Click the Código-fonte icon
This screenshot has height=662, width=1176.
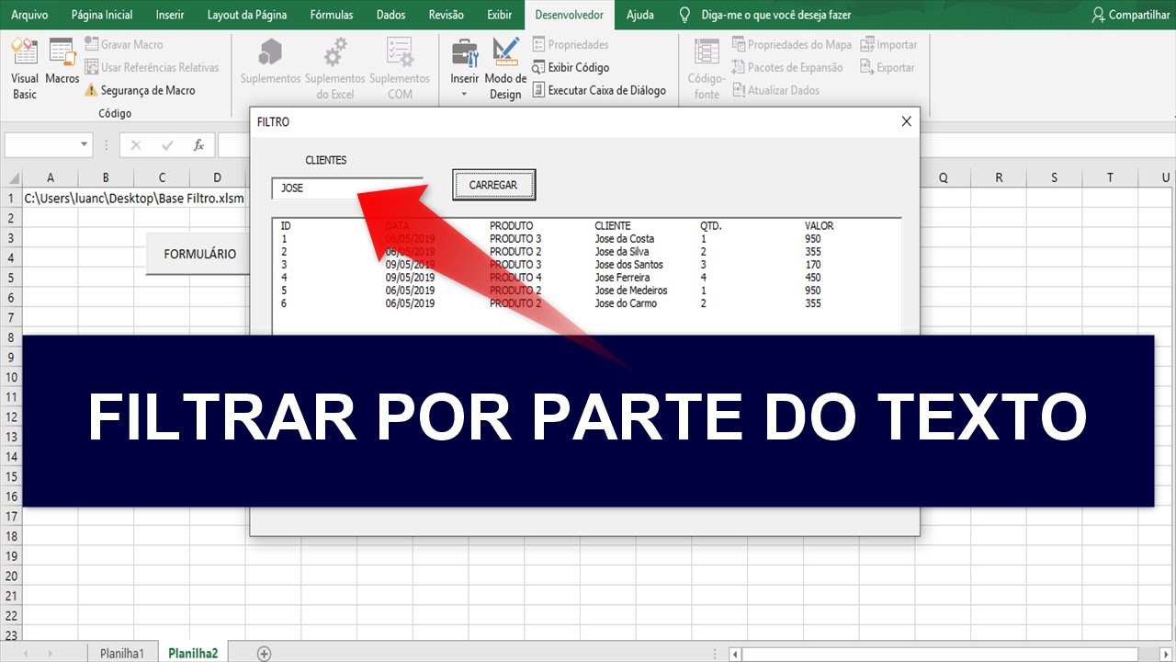(707, 69)
